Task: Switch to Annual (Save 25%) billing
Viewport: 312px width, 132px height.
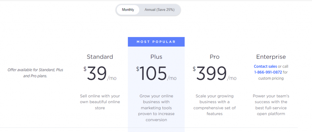Action: tap(159, 10)
